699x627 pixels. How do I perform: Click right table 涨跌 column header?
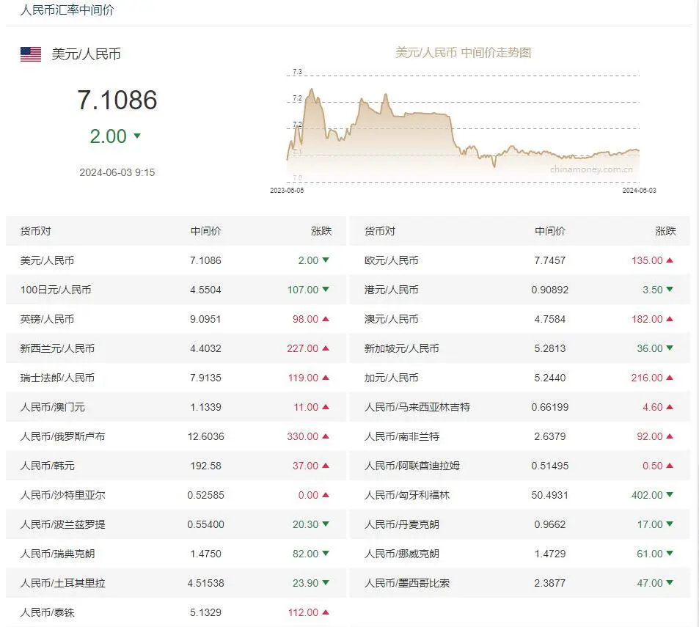tap(665, 231)
